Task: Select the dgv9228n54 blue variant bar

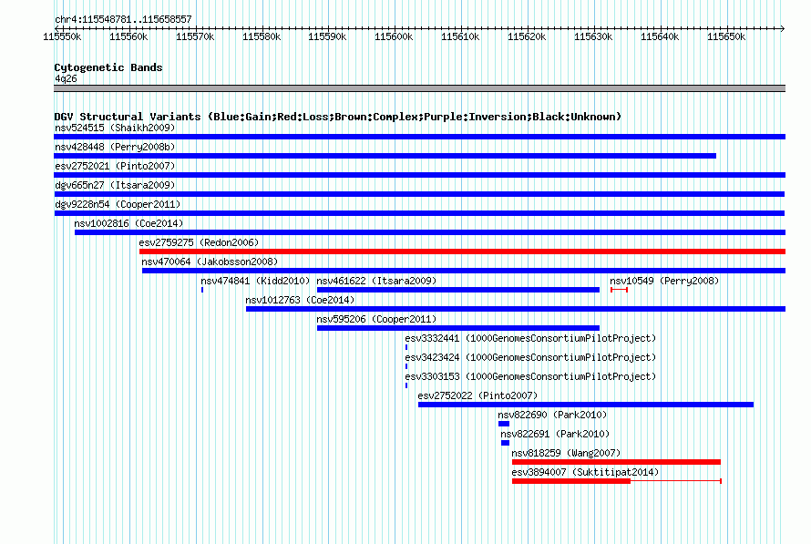Action: pos(419,213)
